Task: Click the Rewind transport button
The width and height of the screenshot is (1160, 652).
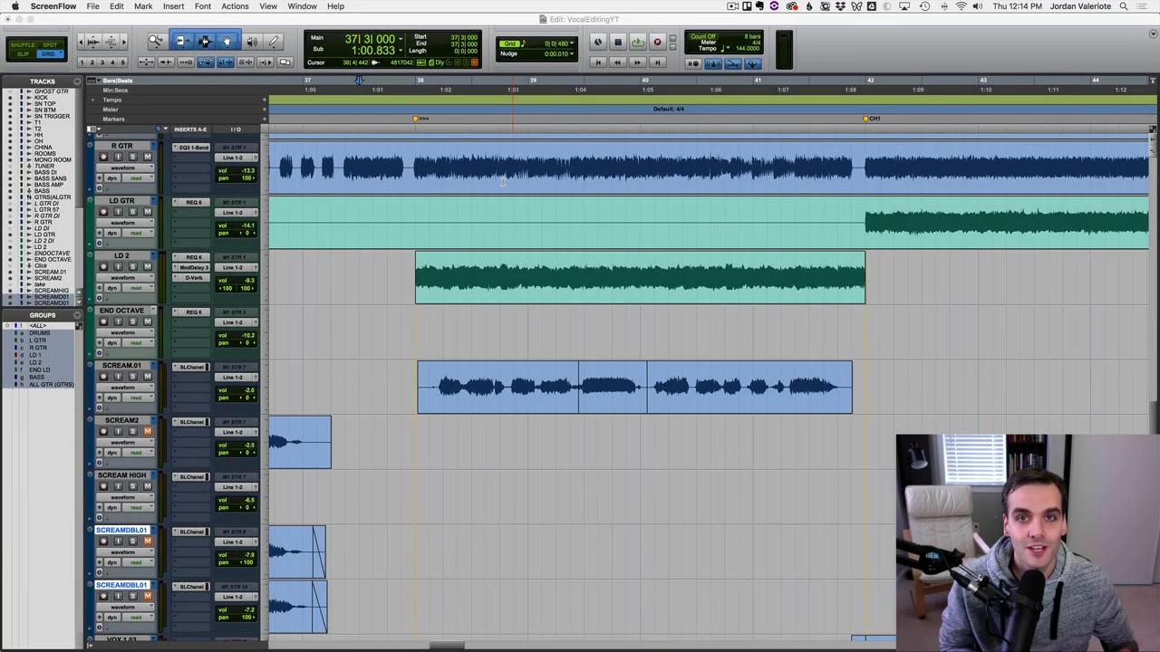Action: pos(618,62)
